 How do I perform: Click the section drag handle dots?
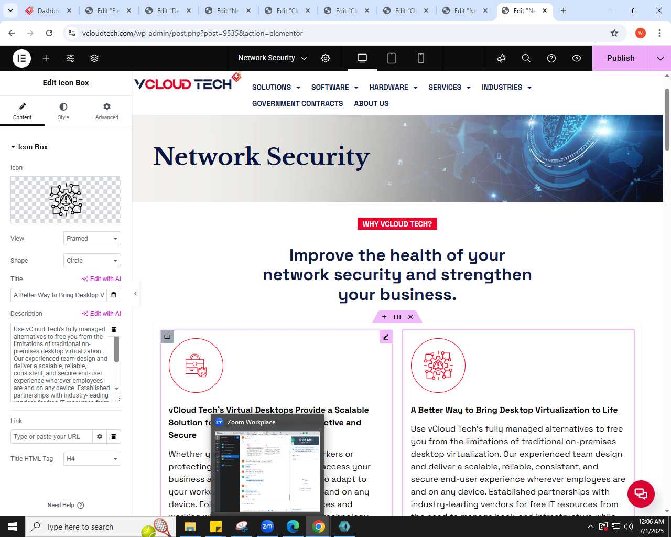tap(397, 317)
